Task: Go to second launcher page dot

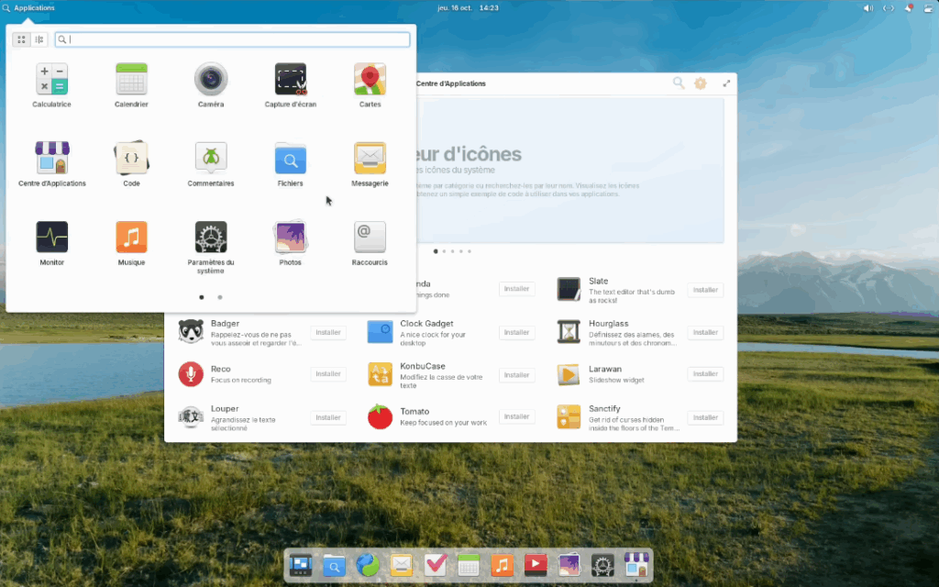Action: [x=220, y=297]
